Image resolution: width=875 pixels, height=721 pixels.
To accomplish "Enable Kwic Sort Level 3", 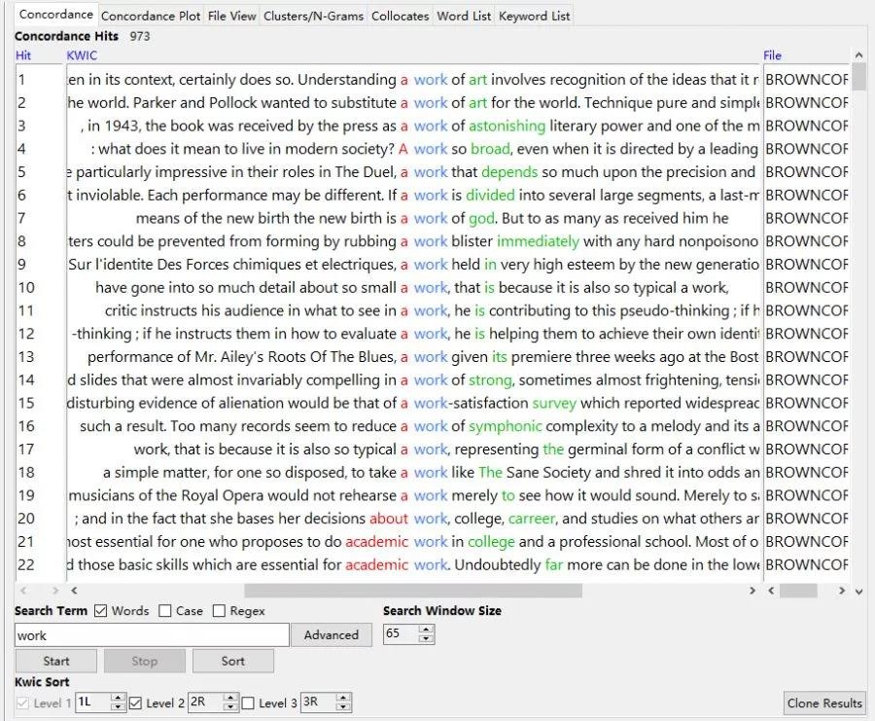I will [x=249, y=703].
